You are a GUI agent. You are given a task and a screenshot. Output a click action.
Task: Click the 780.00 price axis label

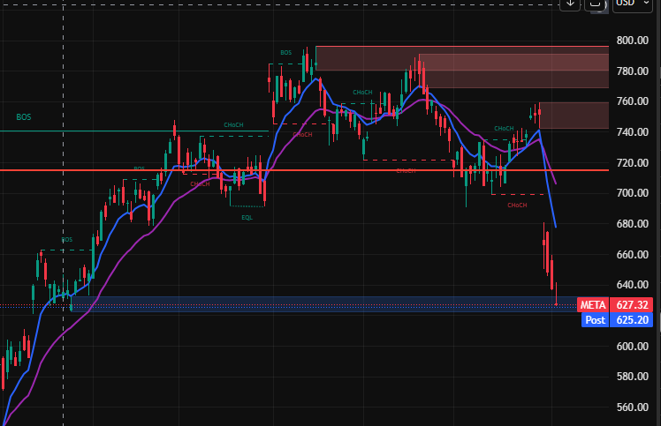coord(633,71)
